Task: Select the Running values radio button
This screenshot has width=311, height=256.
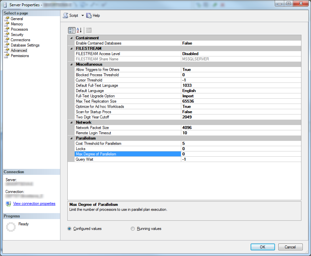Action: pyautogui.click(x=133, y=229)
